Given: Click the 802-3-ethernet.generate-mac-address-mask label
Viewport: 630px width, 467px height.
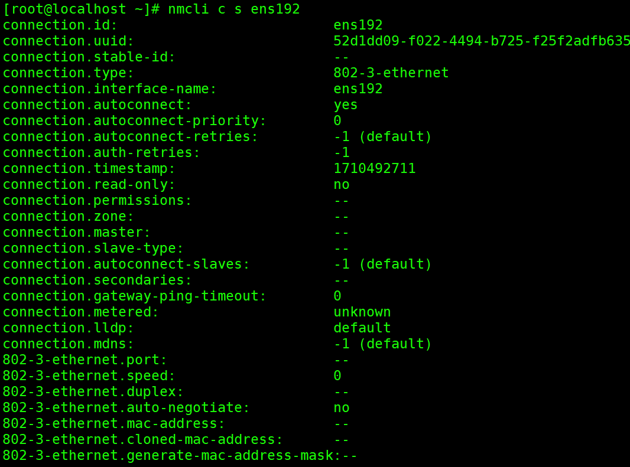Looking at the screenshot, I should click(x=168, y=455).
